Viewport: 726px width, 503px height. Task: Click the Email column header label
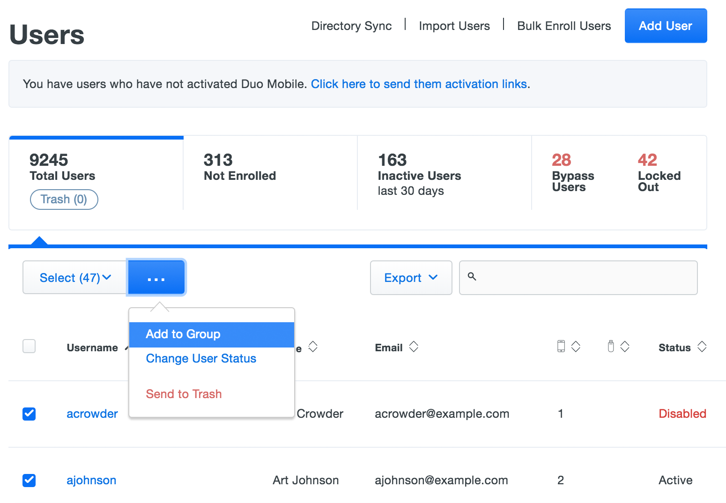click(389, 348)
